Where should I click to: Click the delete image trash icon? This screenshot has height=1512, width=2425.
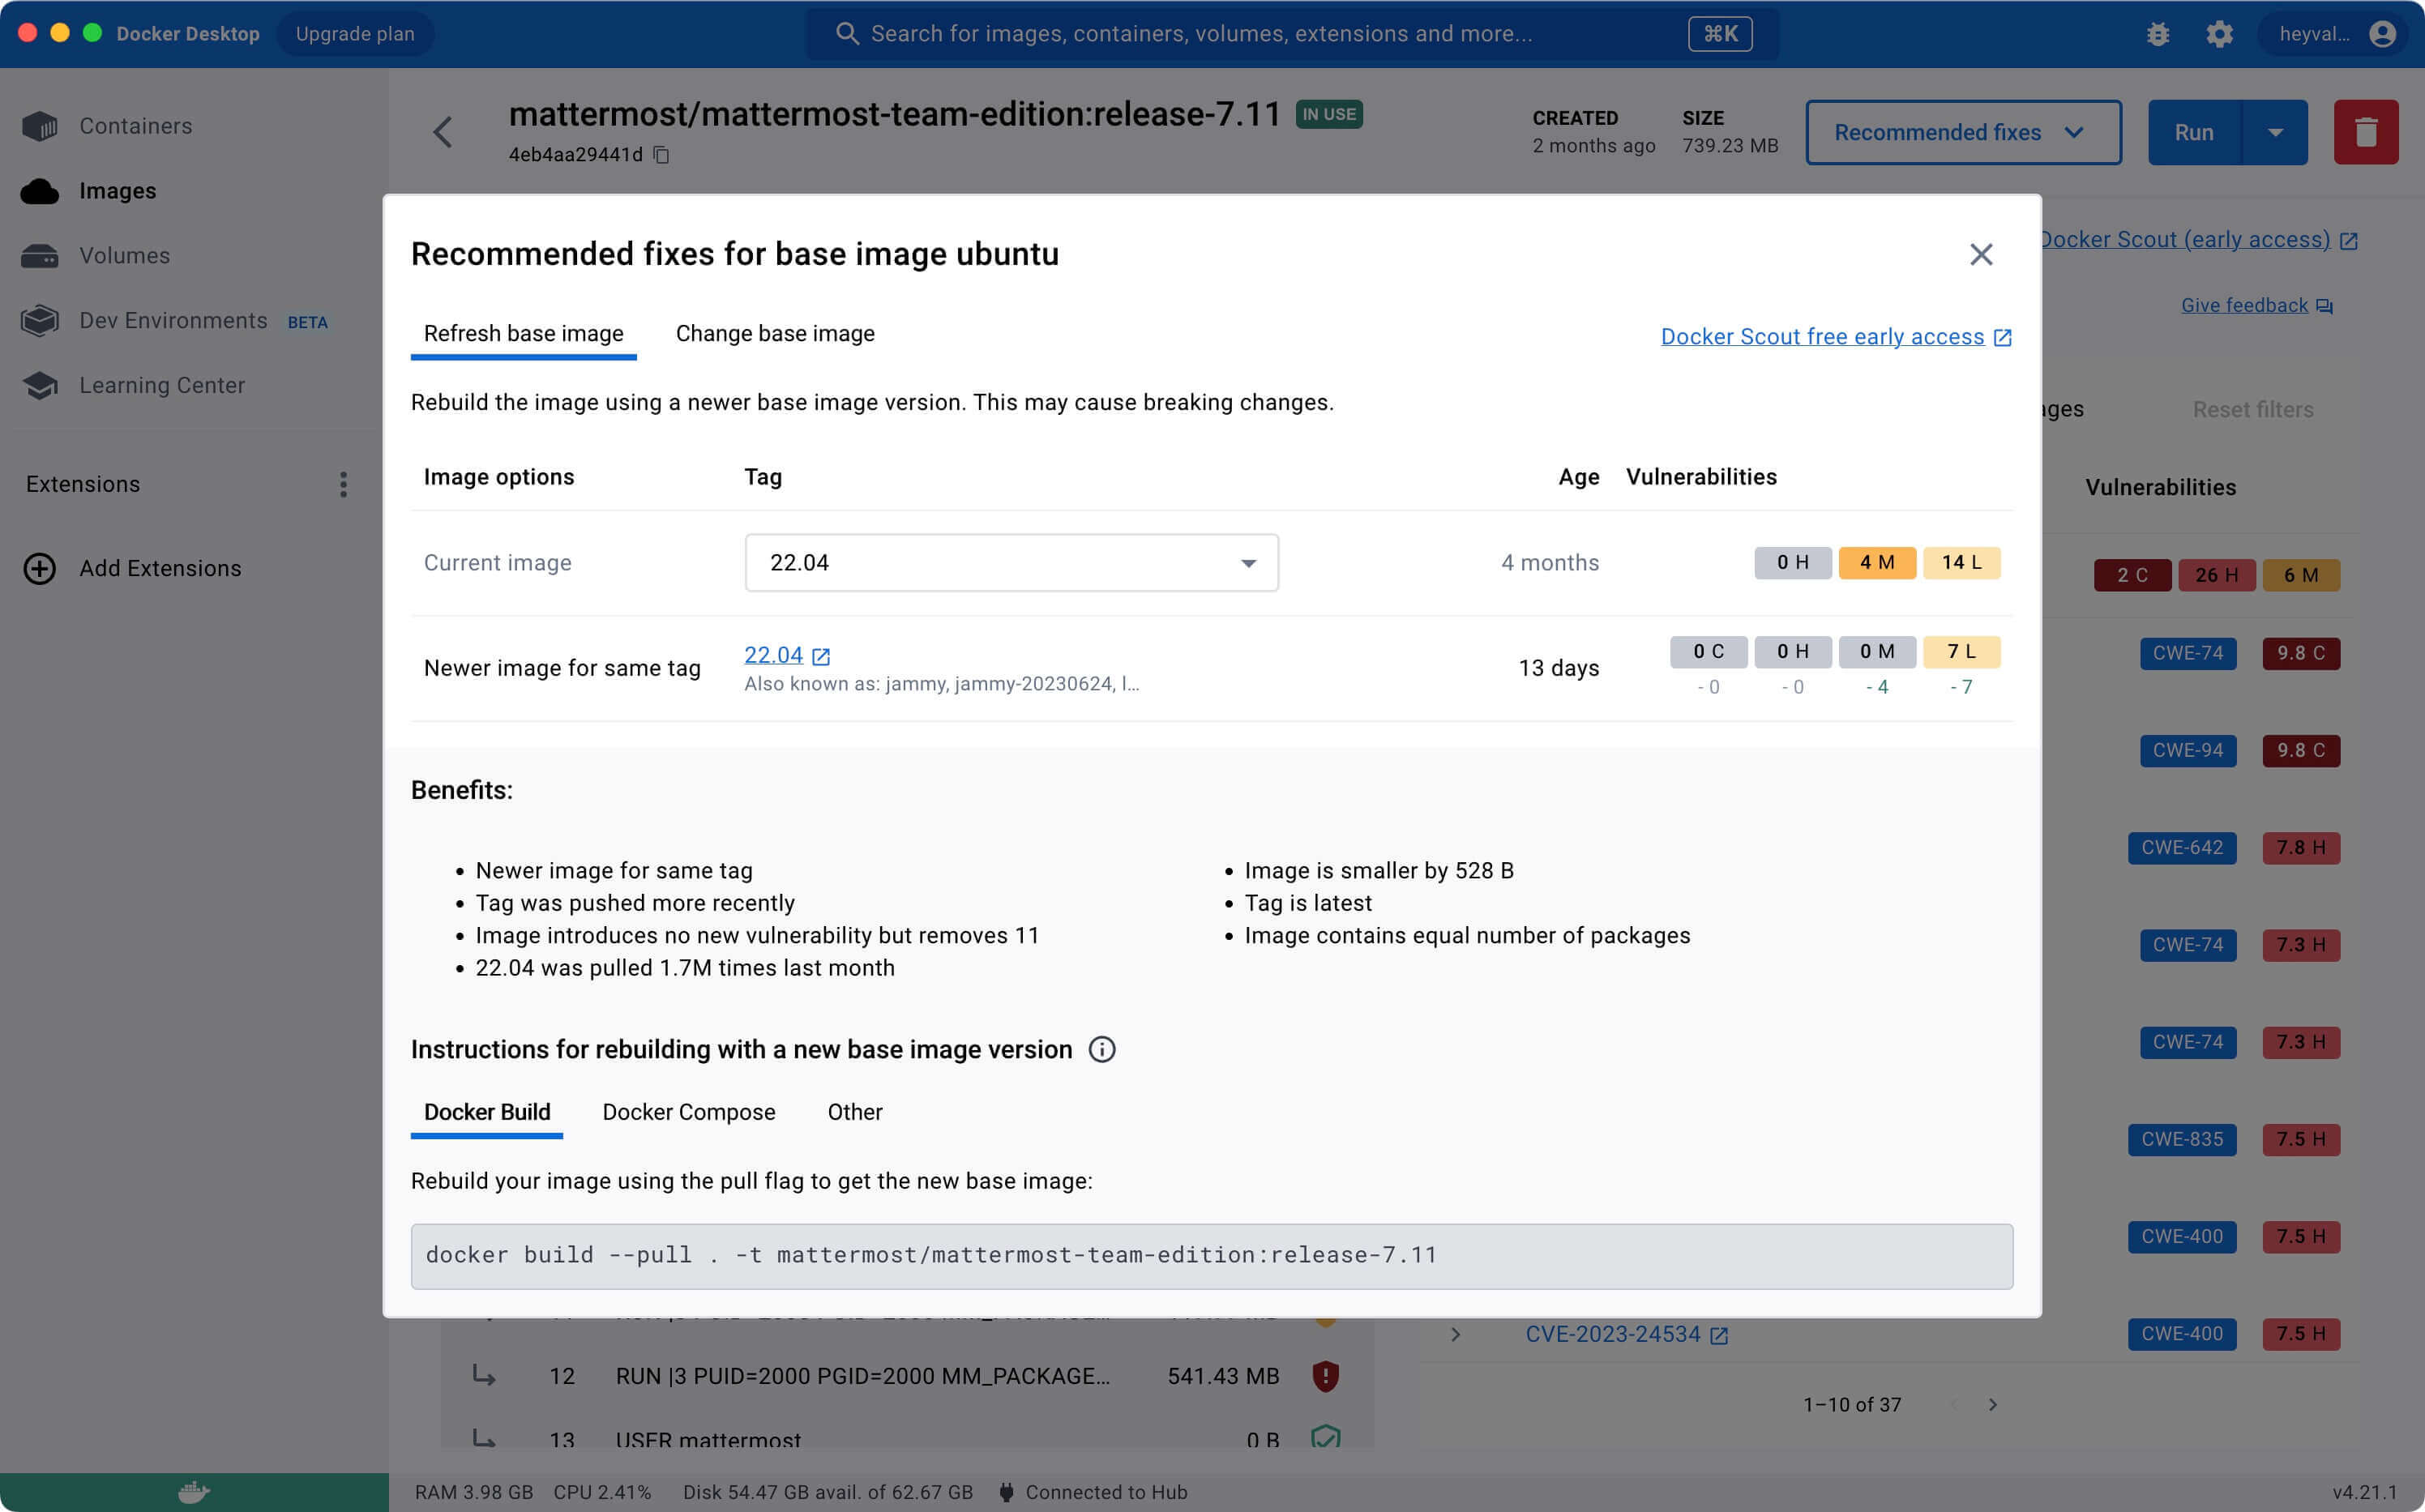tap(2366, 130)
